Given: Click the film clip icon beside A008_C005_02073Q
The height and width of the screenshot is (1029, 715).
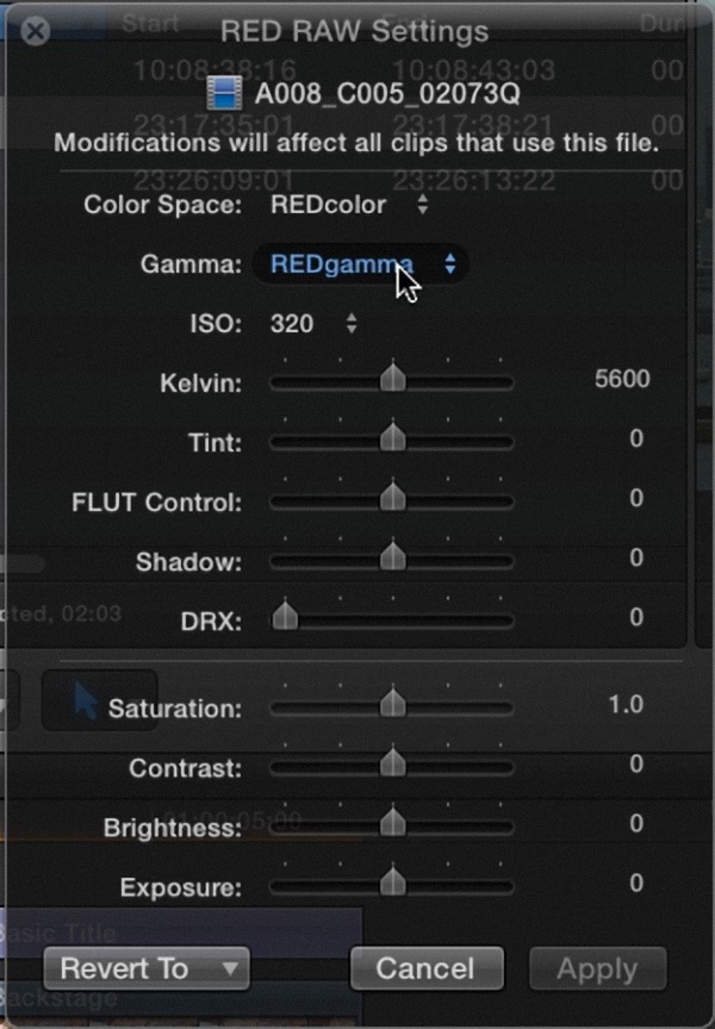Looking at the screenshot, I should click(x=224, y=93).
